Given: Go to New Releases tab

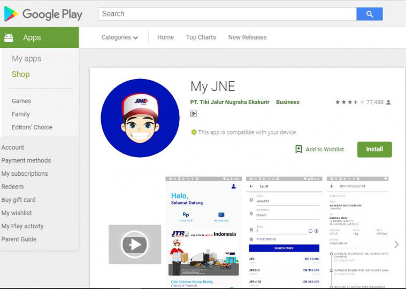Looking at the screenshot, I should coord(247,37).
